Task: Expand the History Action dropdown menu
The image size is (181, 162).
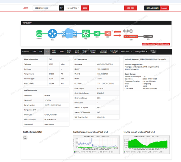Action: point(141,52)
